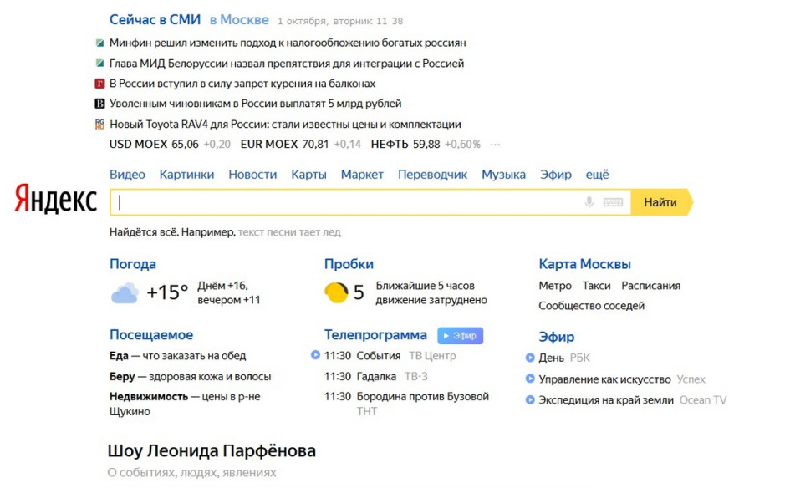Image resolution: width=790 pixels, height=488 pixels.
Task: Open the Такси link
Action: [x=597, y=286]
